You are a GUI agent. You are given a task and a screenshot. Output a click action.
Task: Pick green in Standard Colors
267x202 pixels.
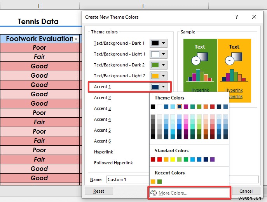tap(186, 159)
